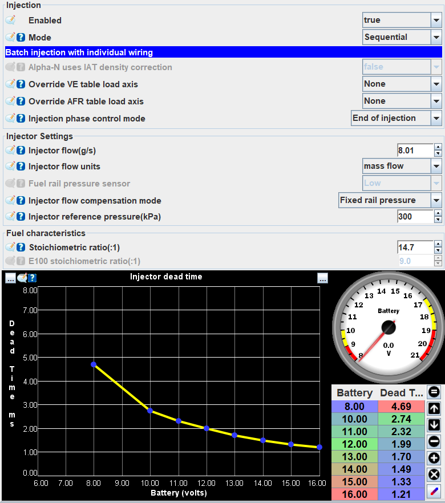Click the plus increment button beside table
445x503 pixels.
pyautogui.click(x=434, y=458)
